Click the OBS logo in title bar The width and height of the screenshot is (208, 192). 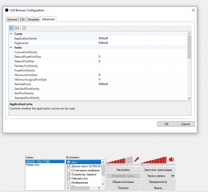(7, 10)
